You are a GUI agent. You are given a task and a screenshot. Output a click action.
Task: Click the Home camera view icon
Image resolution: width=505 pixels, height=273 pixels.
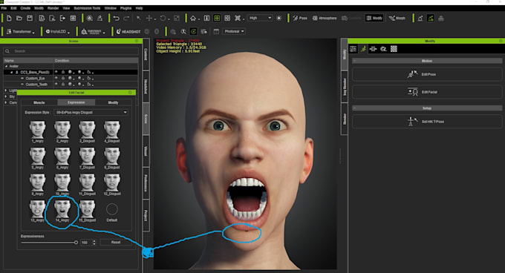[193, 18]
